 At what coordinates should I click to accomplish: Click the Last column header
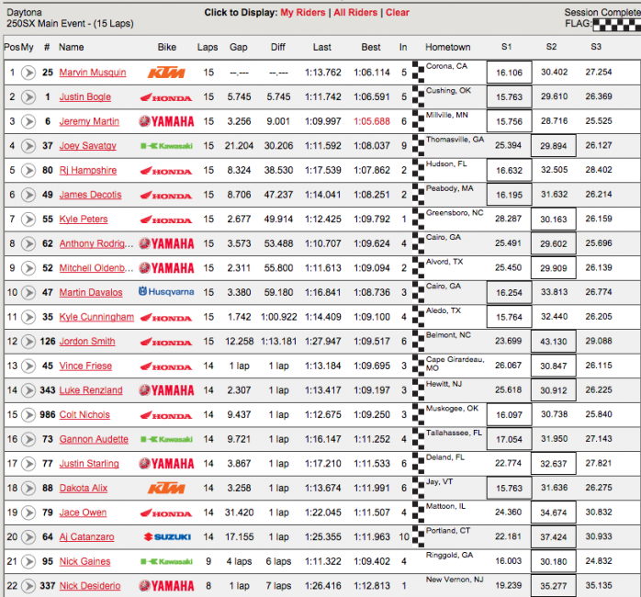click(x=322, y=48)
